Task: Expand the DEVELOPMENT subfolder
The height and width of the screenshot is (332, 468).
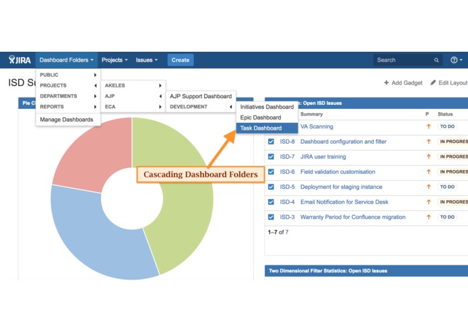Action: point(201,107)
